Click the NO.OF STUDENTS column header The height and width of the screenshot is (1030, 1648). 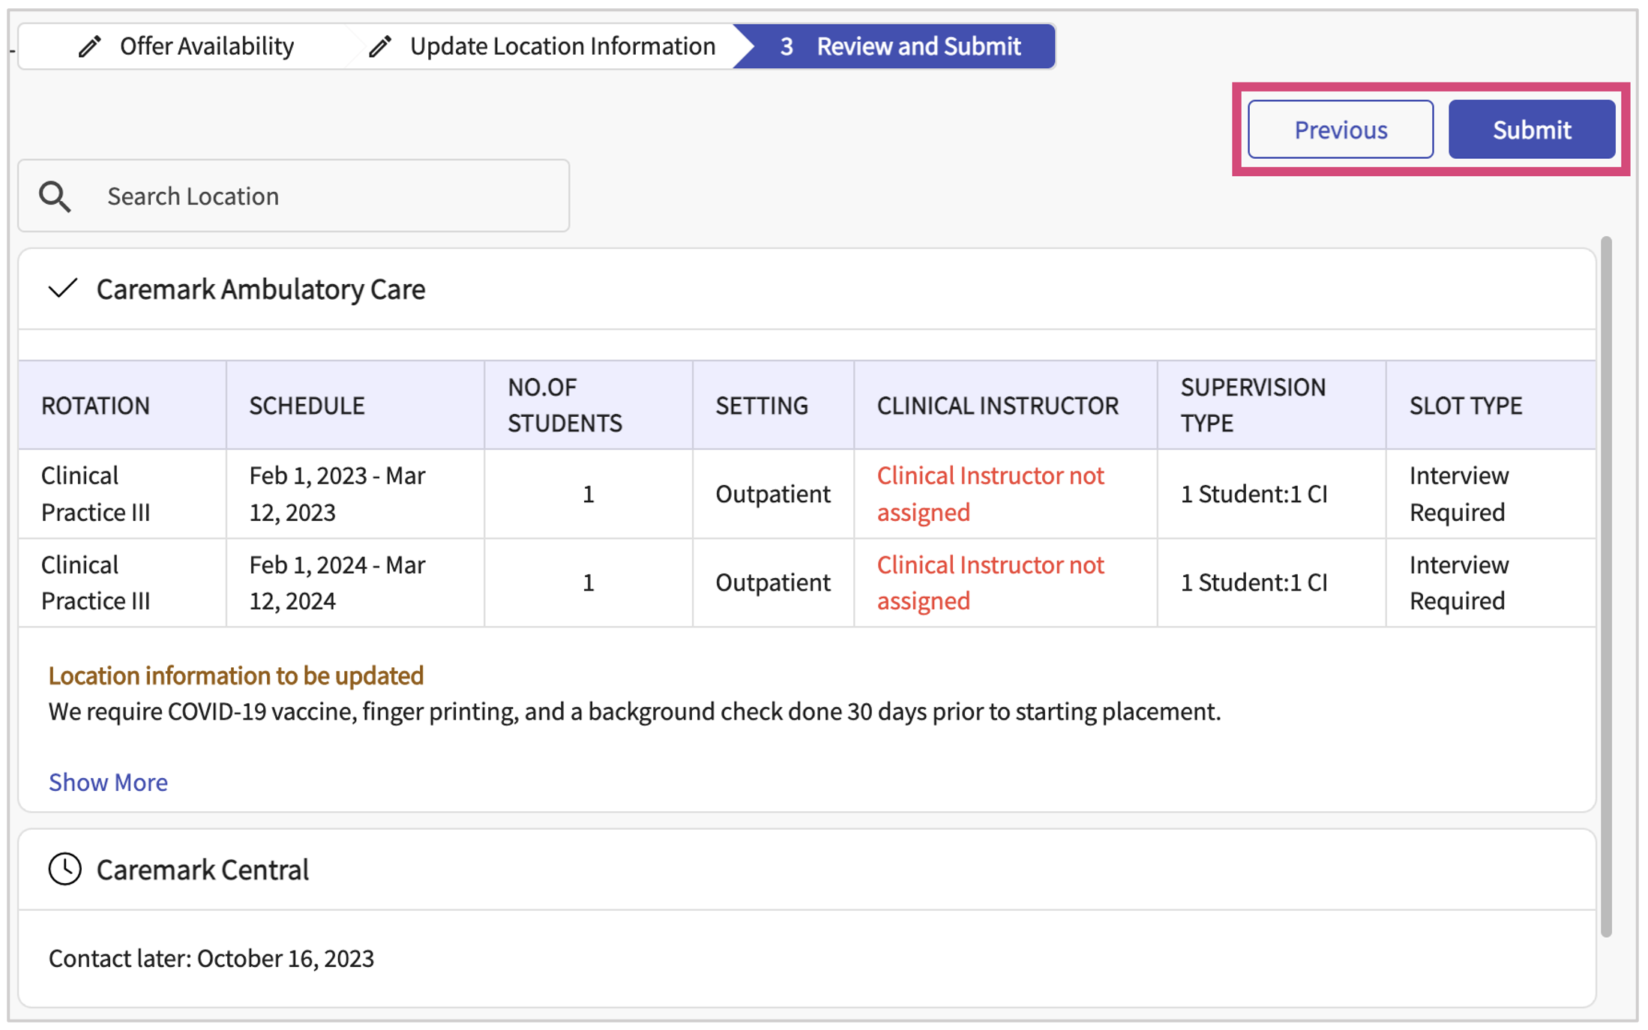pos(589,406)
